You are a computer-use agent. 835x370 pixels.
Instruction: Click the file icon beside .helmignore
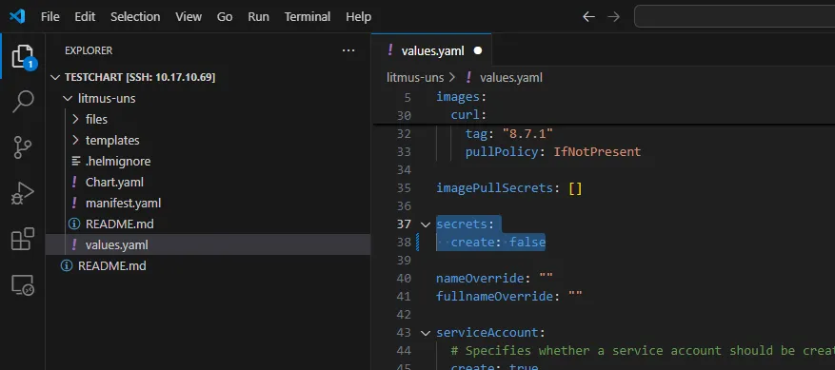pyautogui.click(x=75, y=162)
